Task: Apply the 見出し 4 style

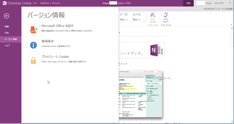Action: pyautogui.click(x=137, y=17)
